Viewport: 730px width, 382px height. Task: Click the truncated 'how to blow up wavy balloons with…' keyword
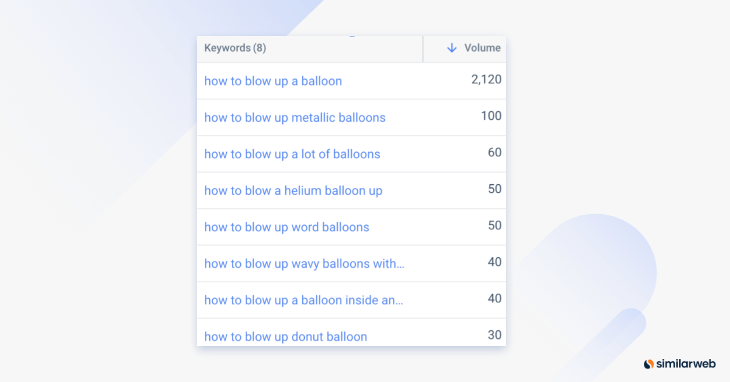pyautogui.click(x=304, y=263)
